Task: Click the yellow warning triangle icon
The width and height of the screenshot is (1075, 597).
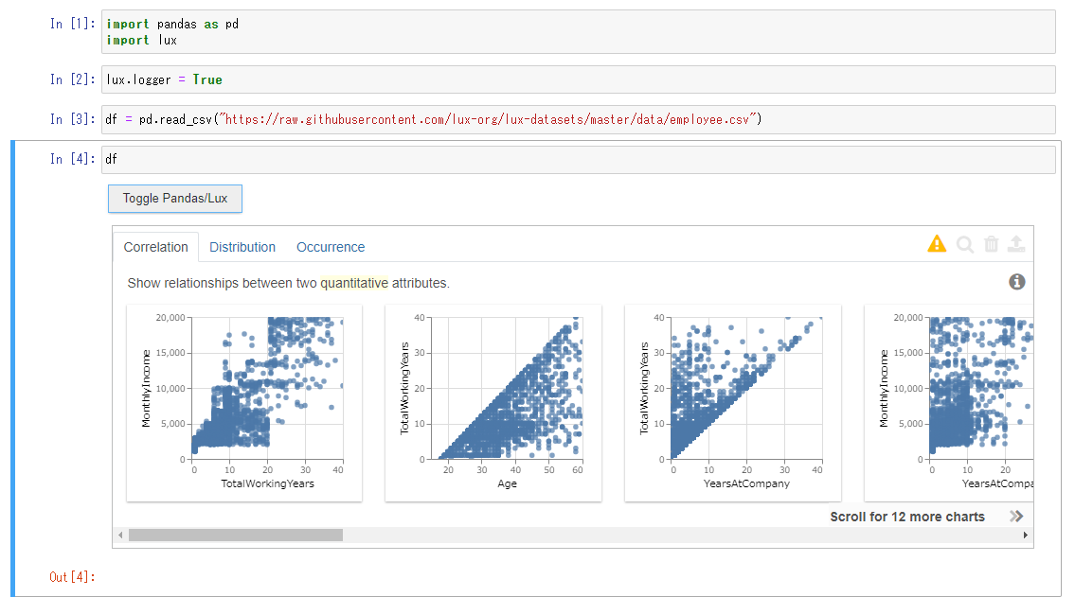Action: pos(936,243)
